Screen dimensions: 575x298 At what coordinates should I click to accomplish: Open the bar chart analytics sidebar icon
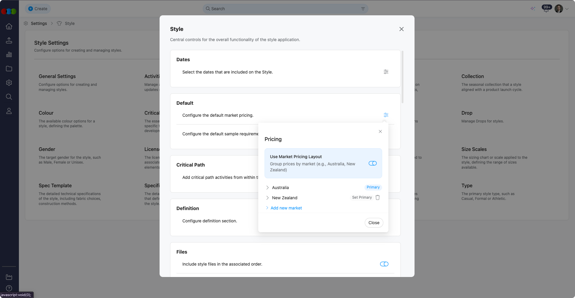click(x=9, y=55)
